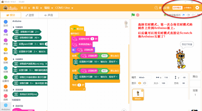The width and height of the screenshot is (202, 111).
Task: Edit seconds value in 等待 block
Action: 79,85
